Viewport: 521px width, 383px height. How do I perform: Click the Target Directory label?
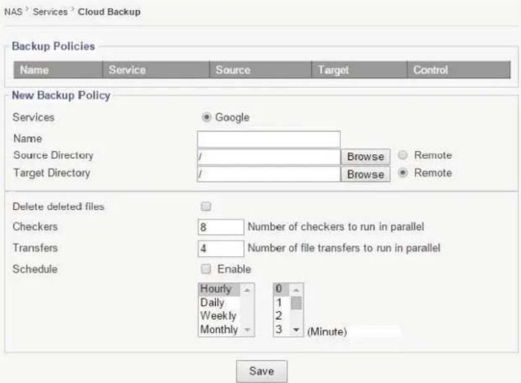[52, 173]
